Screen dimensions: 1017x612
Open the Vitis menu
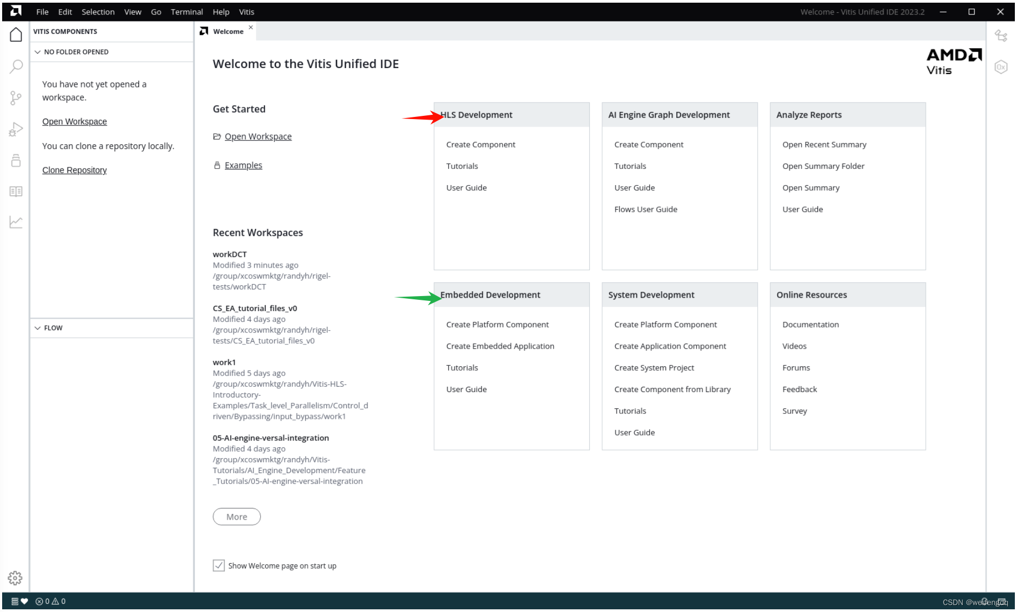coord(247,12)
